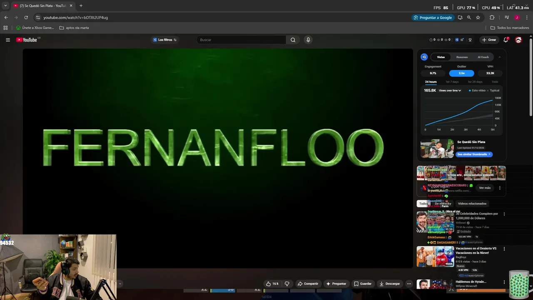
Task: Open options for 50 Celebridades video
Action: [x=504, y=214]
